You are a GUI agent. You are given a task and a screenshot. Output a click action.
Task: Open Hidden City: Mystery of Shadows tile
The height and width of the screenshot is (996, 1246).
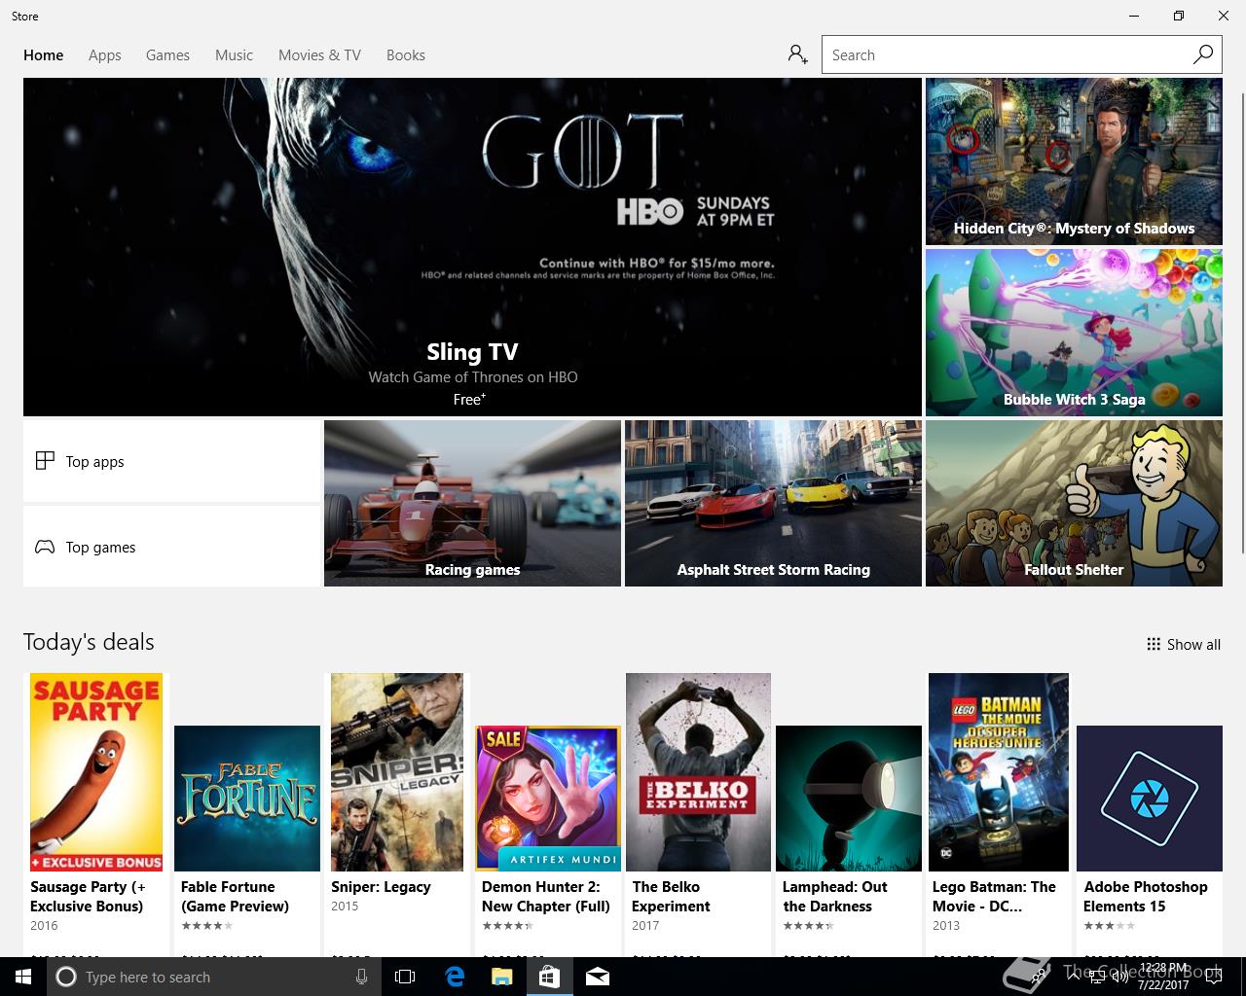tap(1074, 161)
